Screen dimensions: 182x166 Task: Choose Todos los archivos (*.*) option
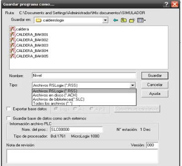[x=84, y=104]
